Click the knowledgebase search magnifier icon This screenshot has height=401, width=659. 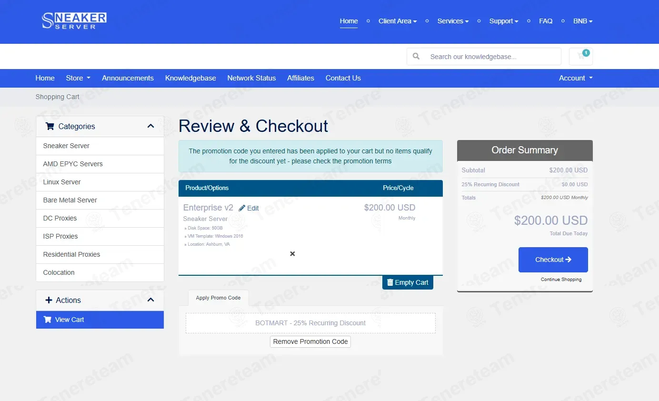click(x=416, y=56)
